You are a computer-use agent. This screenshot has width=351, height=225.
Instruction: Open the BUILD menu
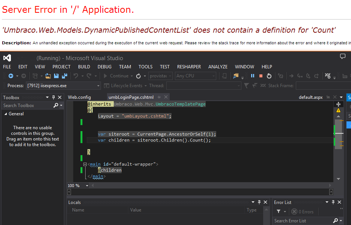tap(84, 67)
